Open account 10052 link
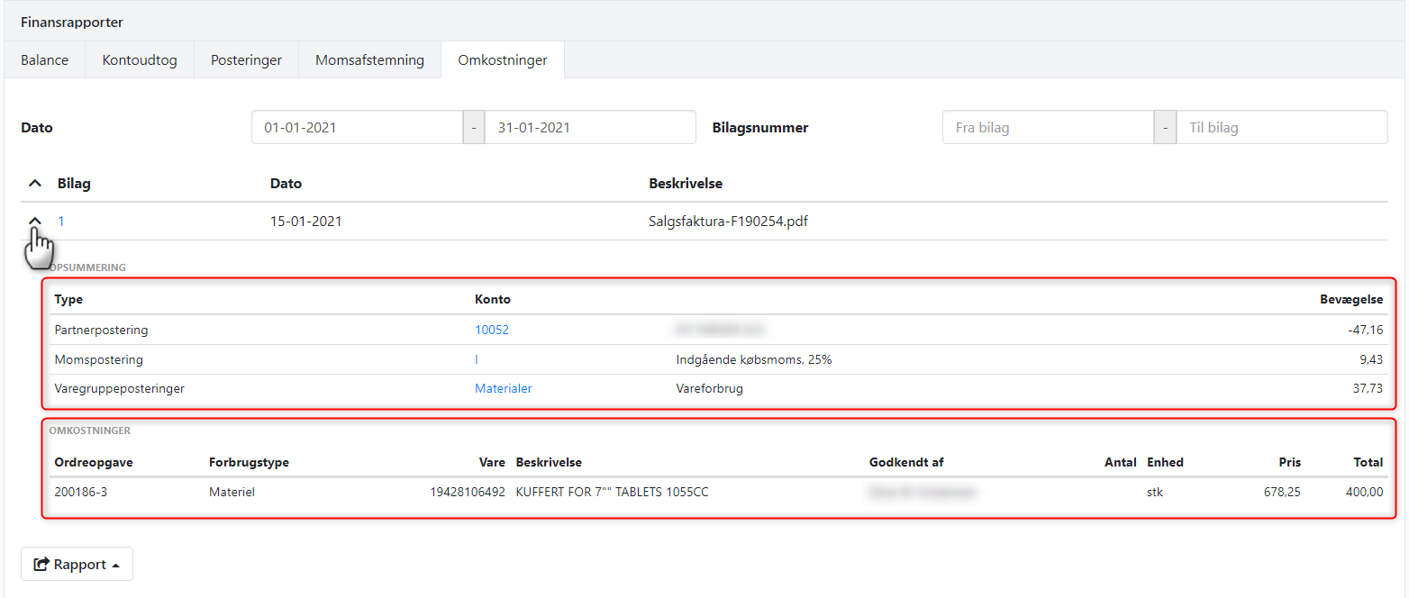Screen dimensions: 1409x598 coord(492,331)
